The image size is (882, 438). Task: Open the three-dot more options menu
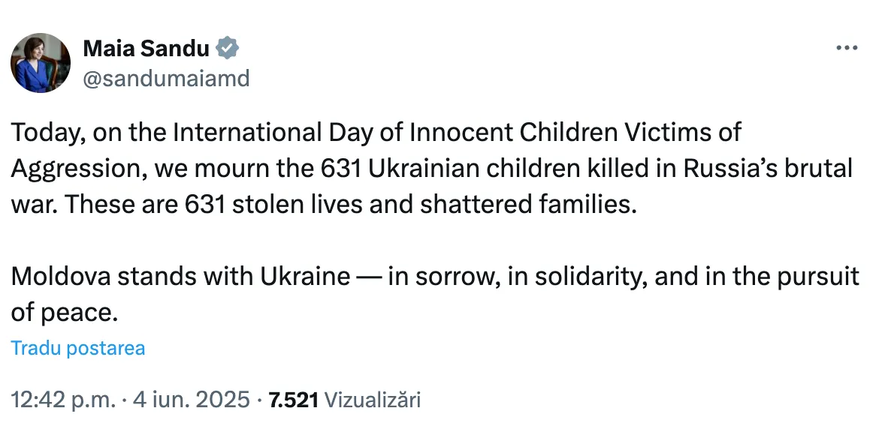point(847,48)
